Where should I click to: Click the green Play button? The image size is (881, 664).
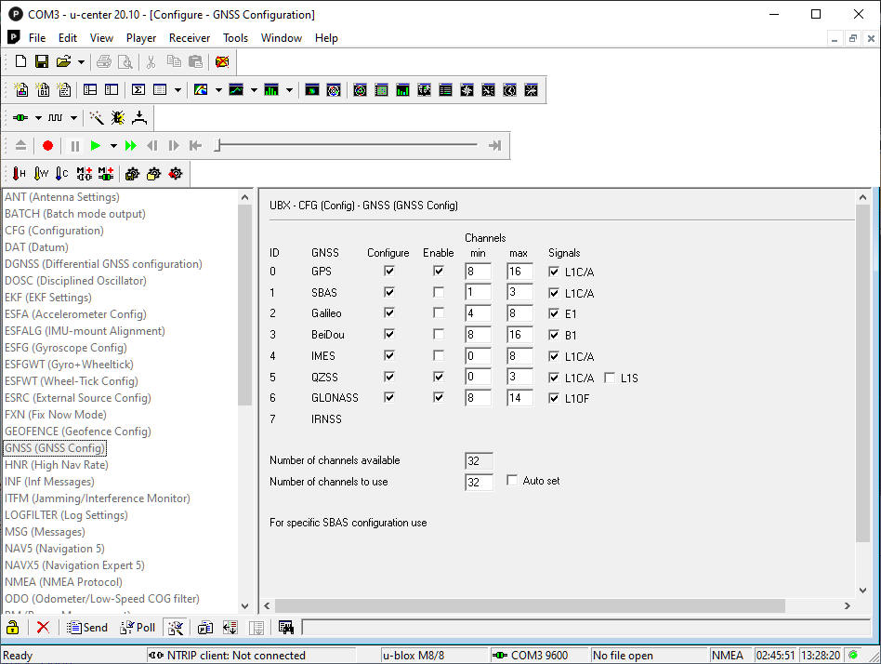[96, 146]
